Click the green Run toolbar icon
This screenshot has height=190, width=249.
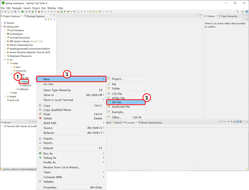click(32, 12)
